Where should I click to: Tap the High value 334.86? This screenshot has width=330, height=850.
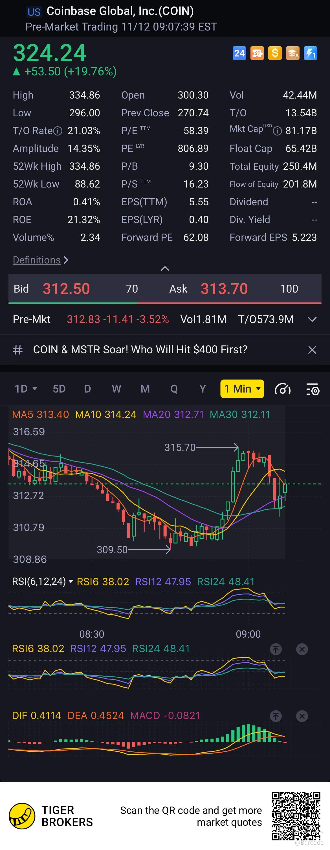[84, 95]
